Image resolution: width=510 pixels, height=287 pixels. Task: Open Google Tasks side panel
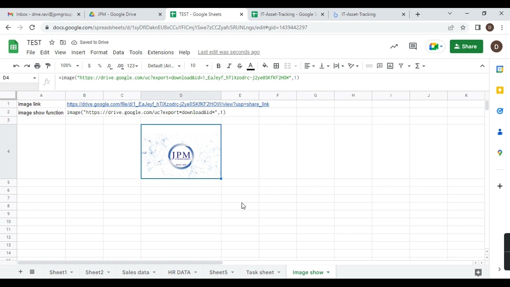500,111
